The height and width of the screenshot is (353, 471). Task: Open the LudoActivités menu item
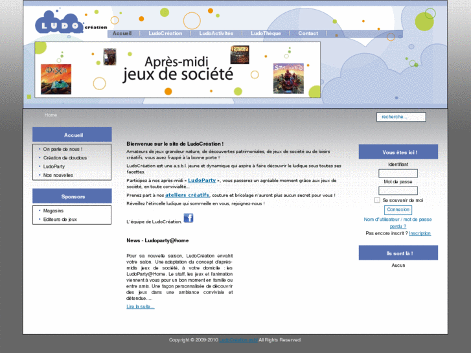tap(216, 33)
